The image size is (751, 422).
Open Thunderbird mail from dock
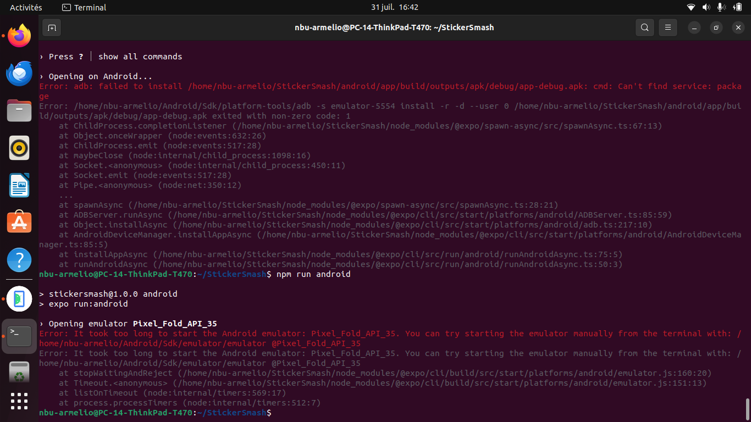tap(19, 74)
